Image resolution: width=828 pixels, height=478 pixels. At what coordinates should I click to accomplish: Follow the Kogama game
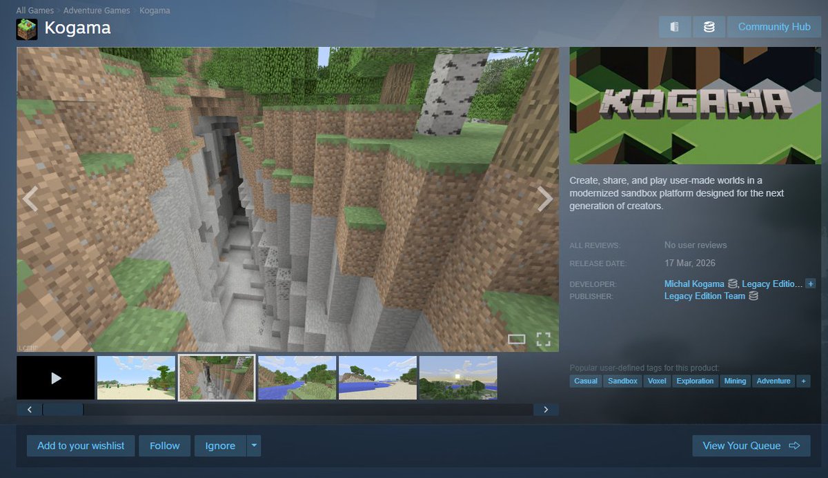coord(165,446)
